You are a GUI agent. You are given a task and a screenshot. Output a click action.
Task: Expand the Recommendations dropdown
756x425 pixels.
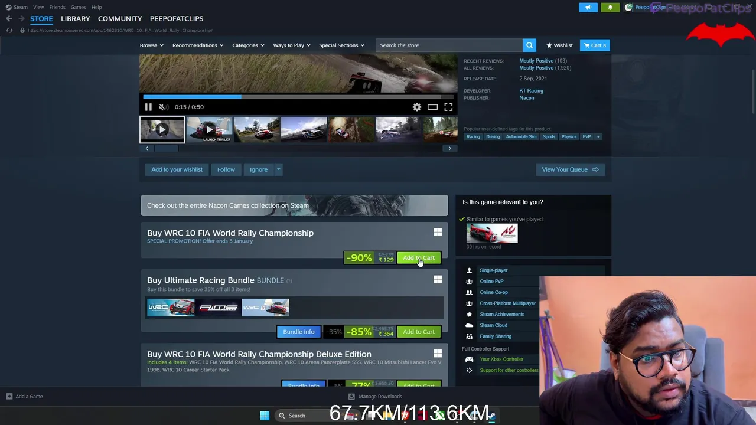tap(198, 45)
